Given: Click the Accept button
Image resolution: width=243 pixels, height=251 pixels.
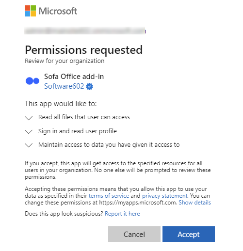Looking at the screenshot, I should tap(189, 234).
